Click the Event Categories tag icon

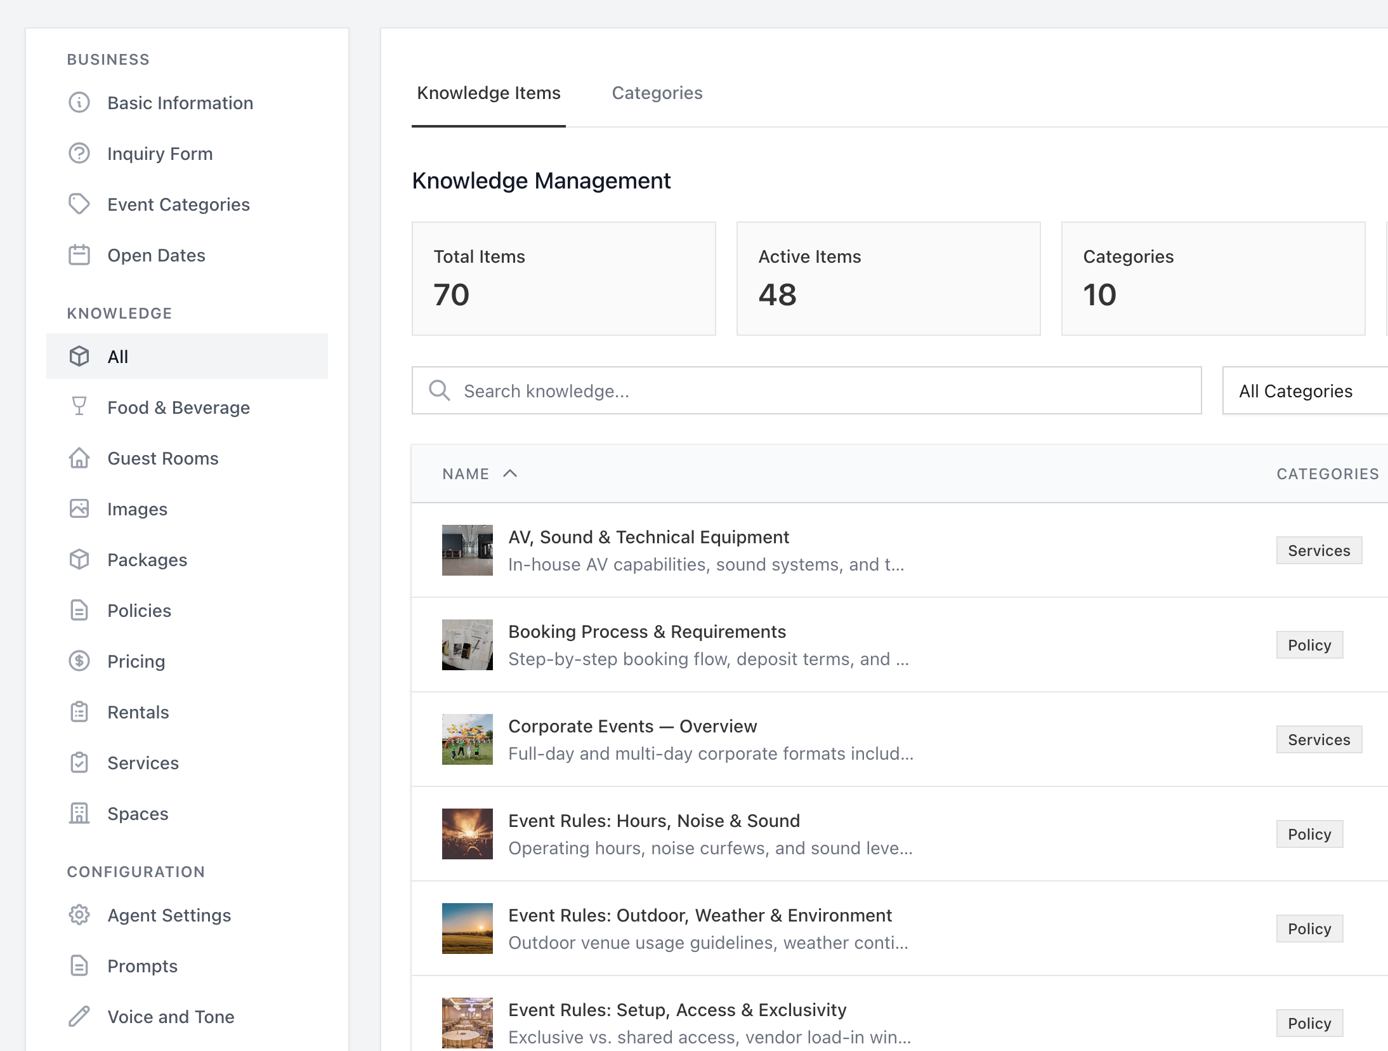(x=79, y=204)
